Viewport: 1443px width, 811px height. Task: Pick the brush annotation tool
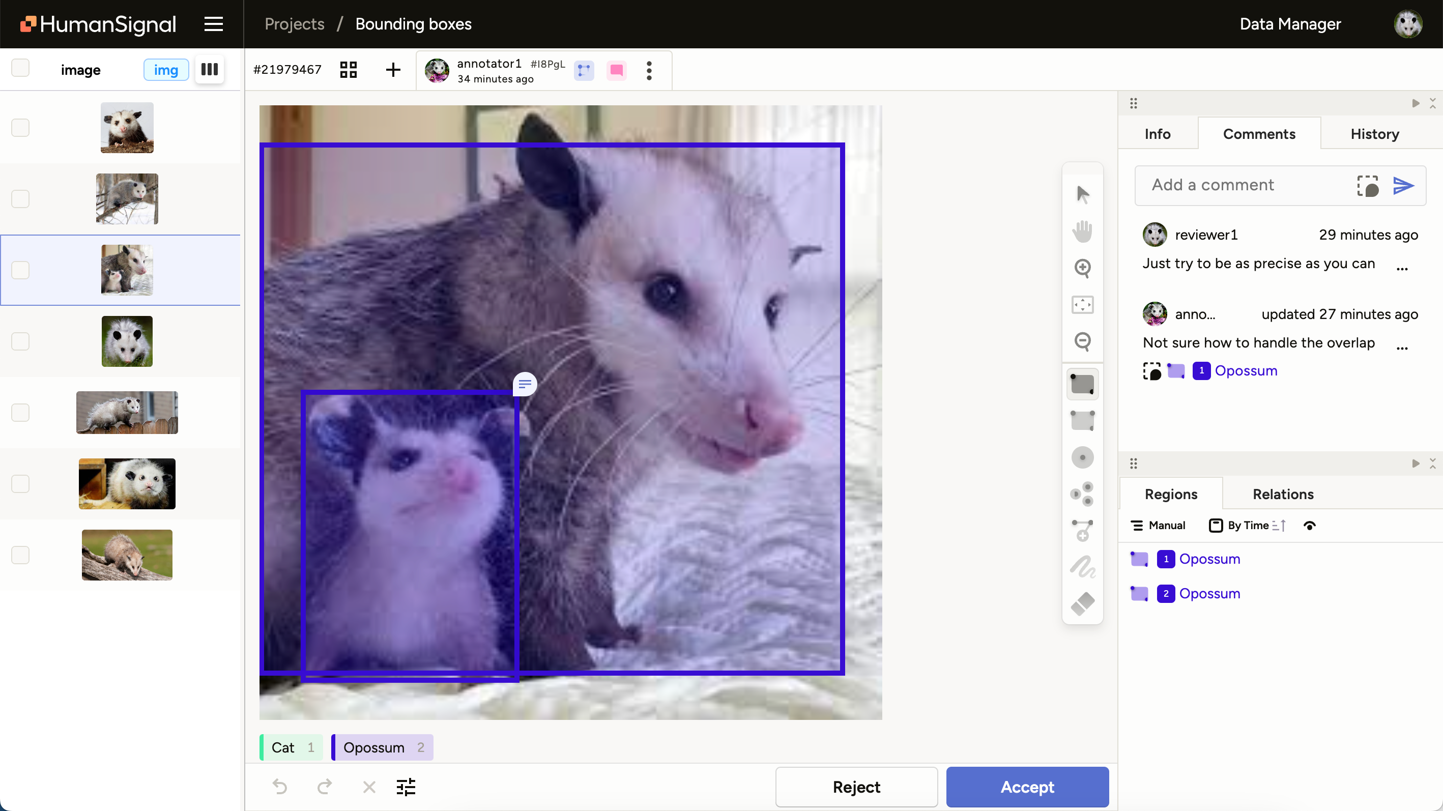tap(1082, 567)
